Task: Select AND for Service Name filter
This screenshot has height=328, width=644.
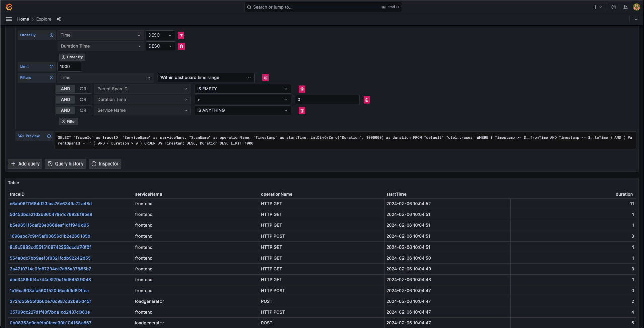Action: [x=66, y=110]
